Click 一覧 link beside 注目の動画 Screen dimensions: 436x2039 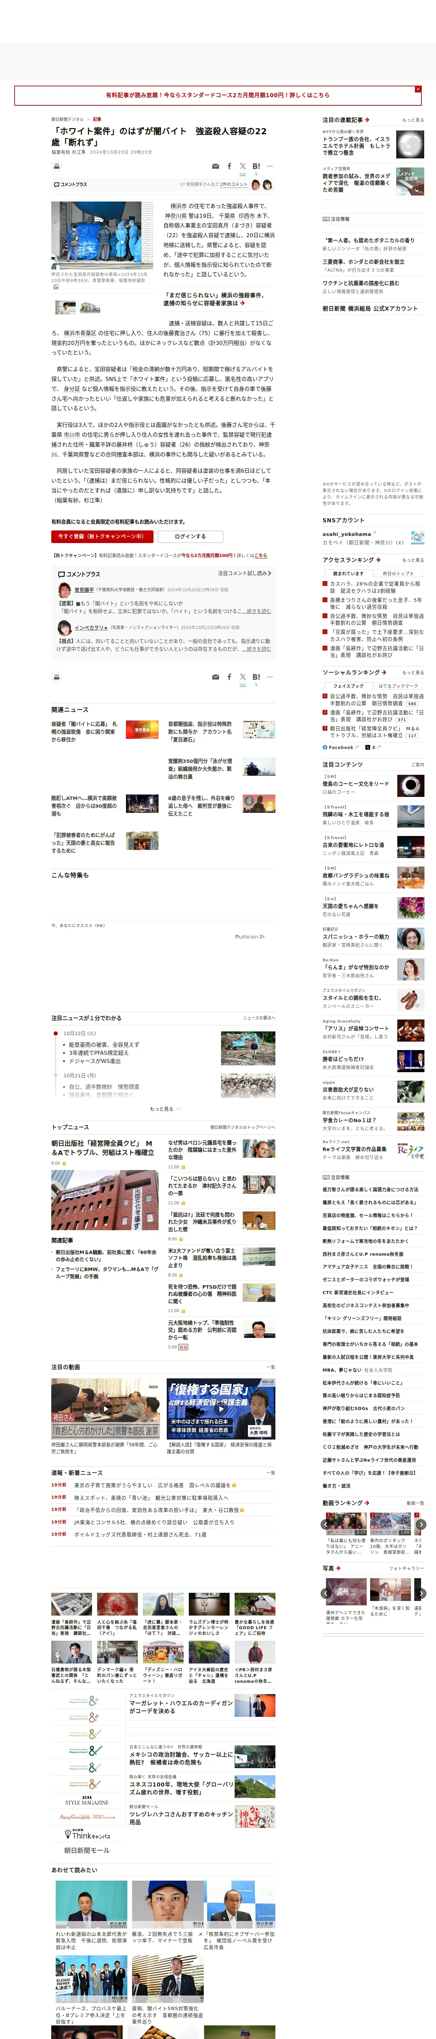[271, 1367]
